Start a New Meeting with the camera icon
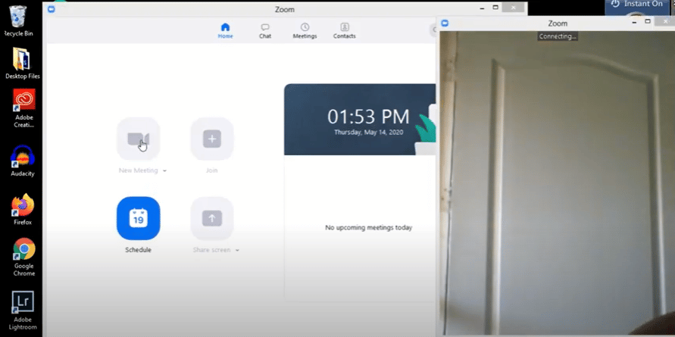Image resolution: width=675 pixels, height=337 pixels. tap(138, 139)
